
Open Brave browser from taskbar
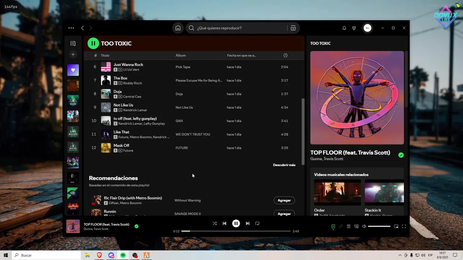(99, 255)
